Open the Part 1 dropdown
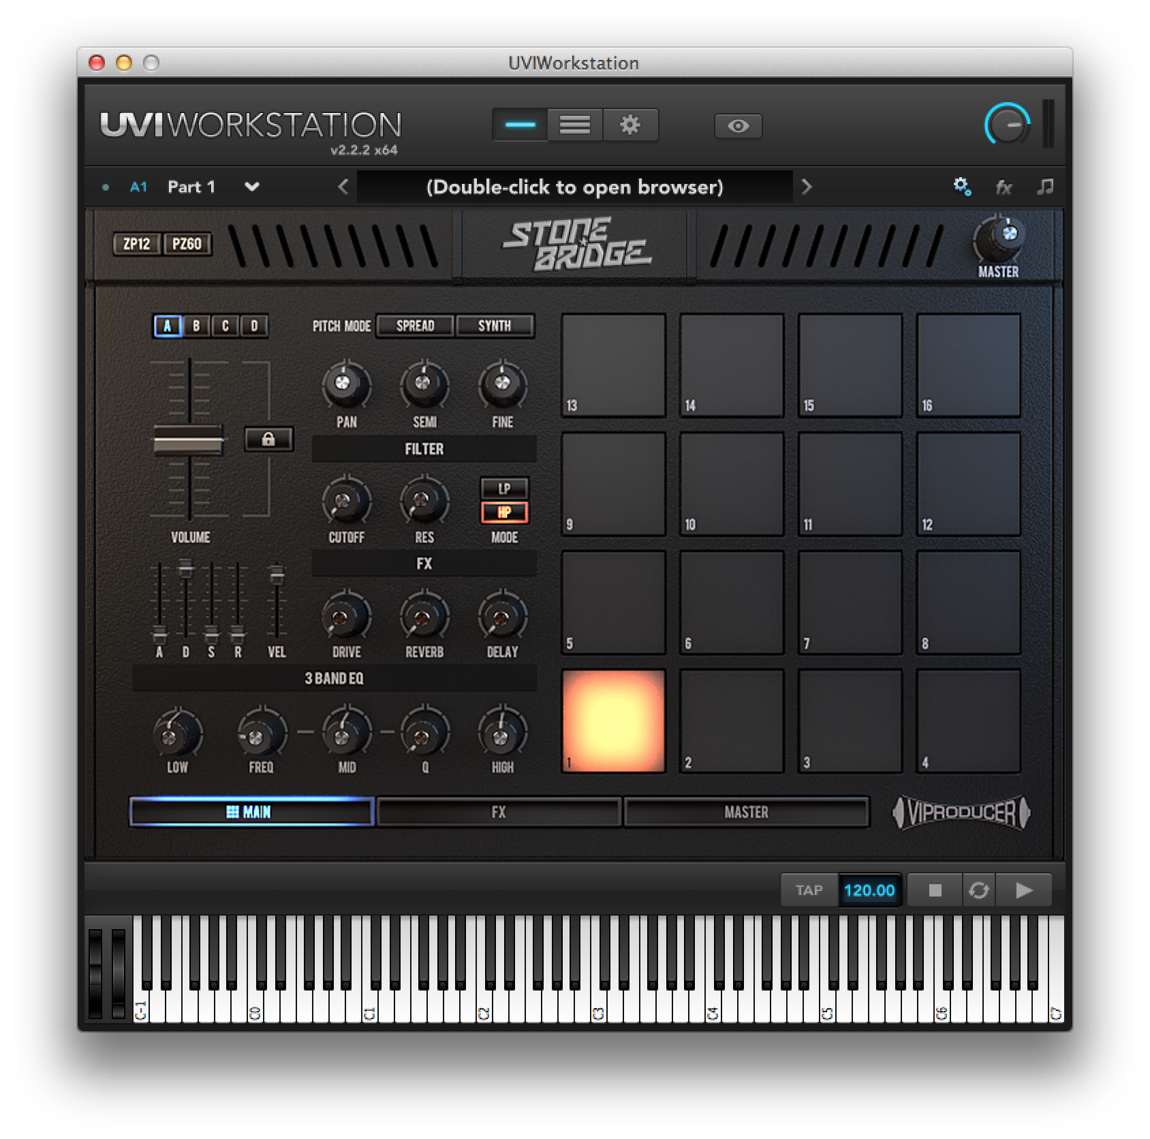The width and height of the screenshot is (1150, 1139). (251, 187)
